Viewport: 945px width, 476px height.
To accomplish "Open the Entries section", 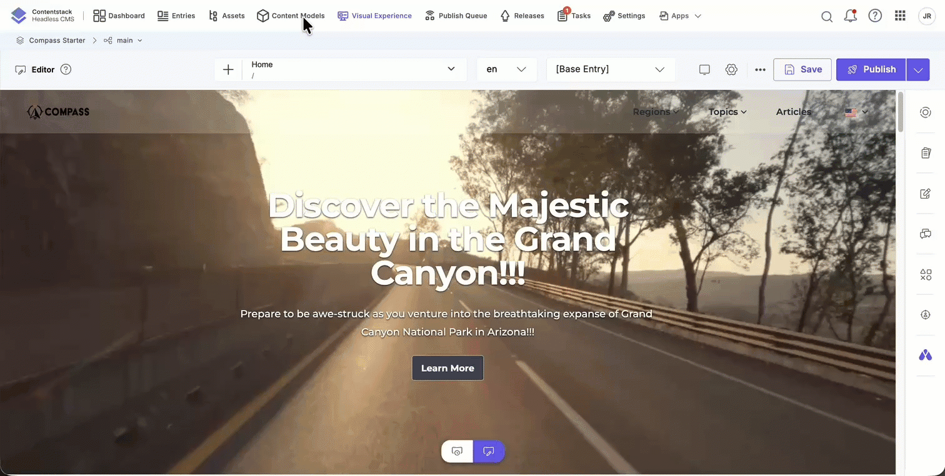I will [x=176, y=16].
